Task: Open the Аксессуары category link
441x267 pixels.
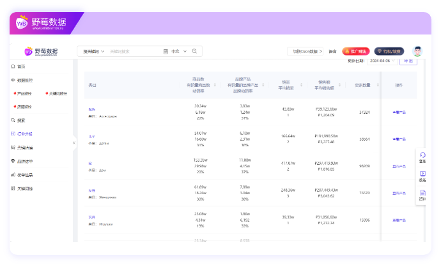Action: click(x=91, y=109)
